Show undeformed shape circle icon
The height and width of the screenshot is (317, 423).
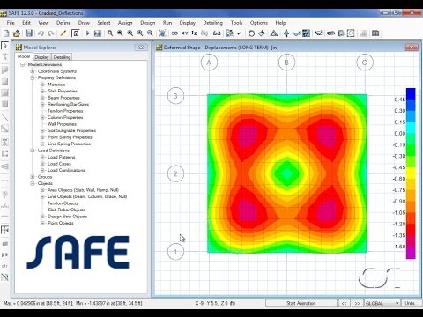tap(251, 33)
